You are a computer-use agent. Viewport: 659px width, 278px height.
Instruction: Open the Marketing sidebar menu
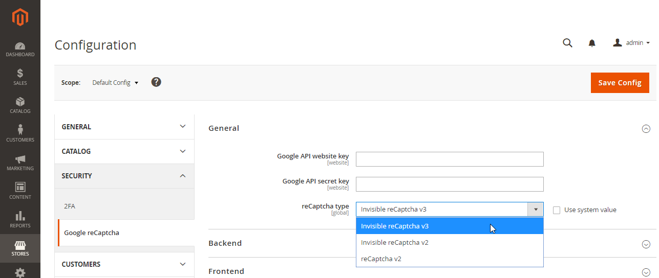click(20, 163)
